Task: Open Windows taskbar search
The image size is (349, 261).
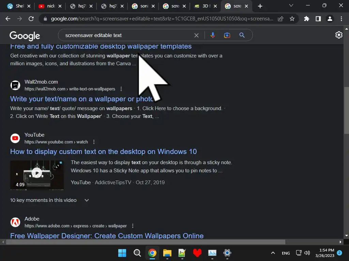Action: coord(137,253)
